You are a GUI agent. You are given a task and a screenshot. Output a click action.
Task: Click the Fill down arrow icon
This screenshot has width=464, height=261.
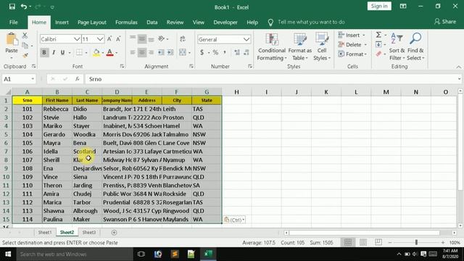click(378, 44)
